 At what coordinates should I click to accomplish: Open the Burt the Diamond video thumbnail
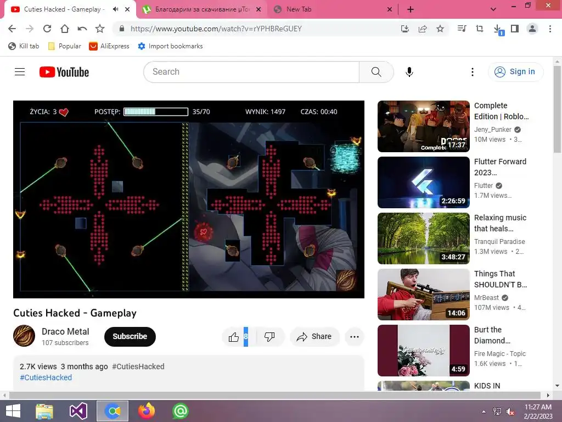(423, 350)
